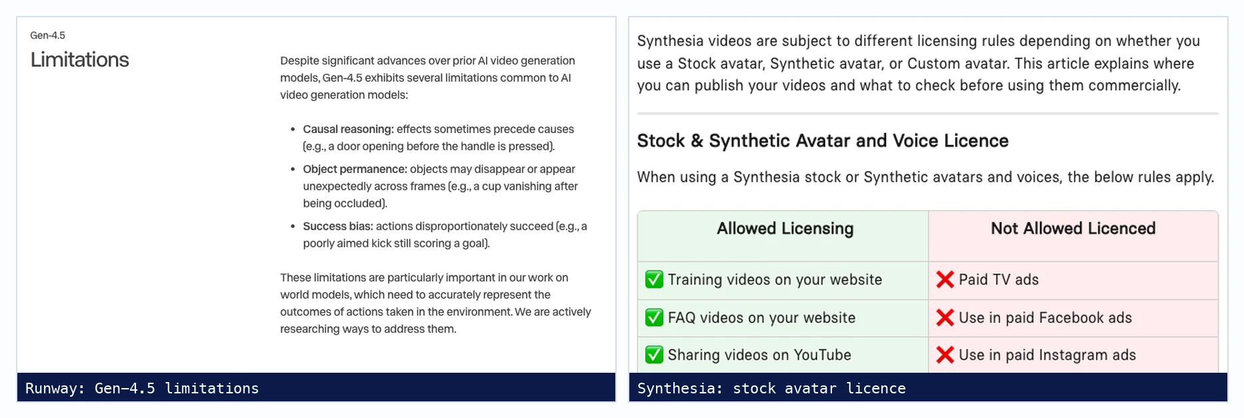Image resolution: width=1244 pixels, height=418 pixels.
Task: Click green checkmark beside Training videos on your website
Action: [654, 280]
